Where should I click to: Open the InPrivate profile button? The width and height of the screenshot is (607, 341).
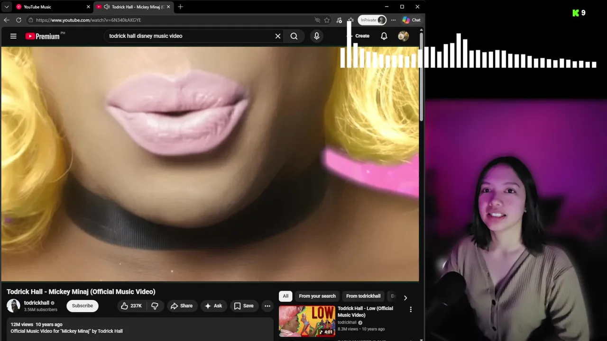click(372, 20)
